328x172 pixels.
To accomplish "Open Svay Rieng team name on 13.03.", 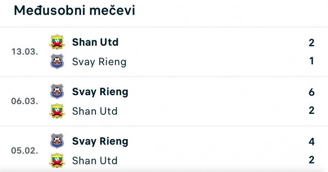I will tap(99, 62).
